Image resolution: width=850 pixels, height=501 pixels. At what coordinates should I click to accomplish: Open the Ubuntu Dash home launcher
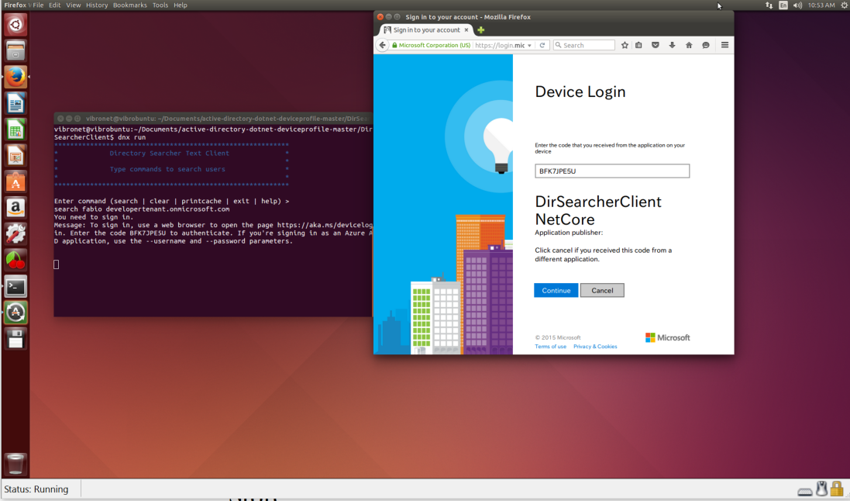[15, 24]
